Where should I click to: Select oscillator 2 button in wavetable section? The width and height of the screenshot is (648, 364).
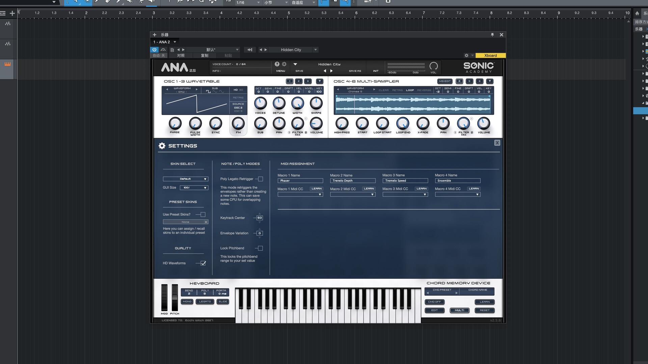[299, 81]
